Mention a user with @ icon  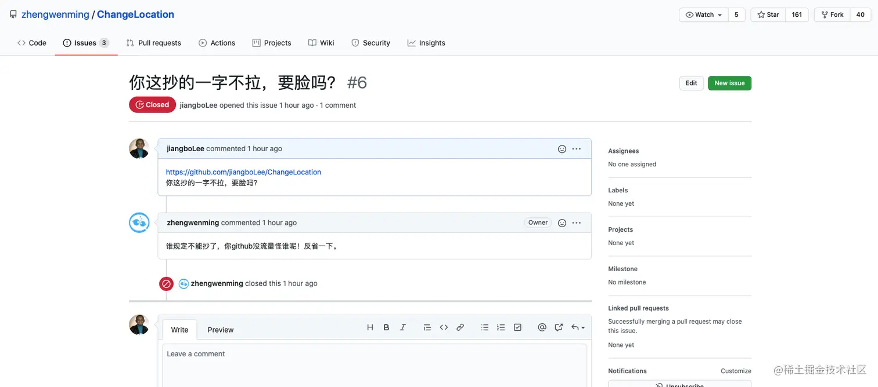point(542,327)
